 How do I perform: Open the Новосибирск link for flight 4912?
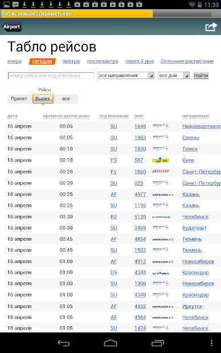pyautogui.click(x=198, y=261)
